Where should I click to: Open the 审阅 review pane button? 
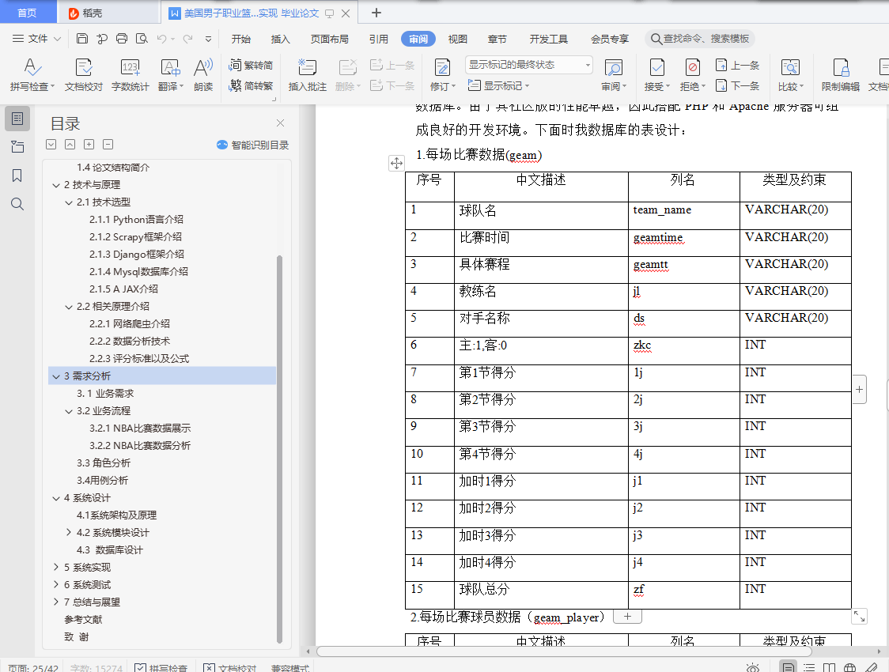point(614,75)
